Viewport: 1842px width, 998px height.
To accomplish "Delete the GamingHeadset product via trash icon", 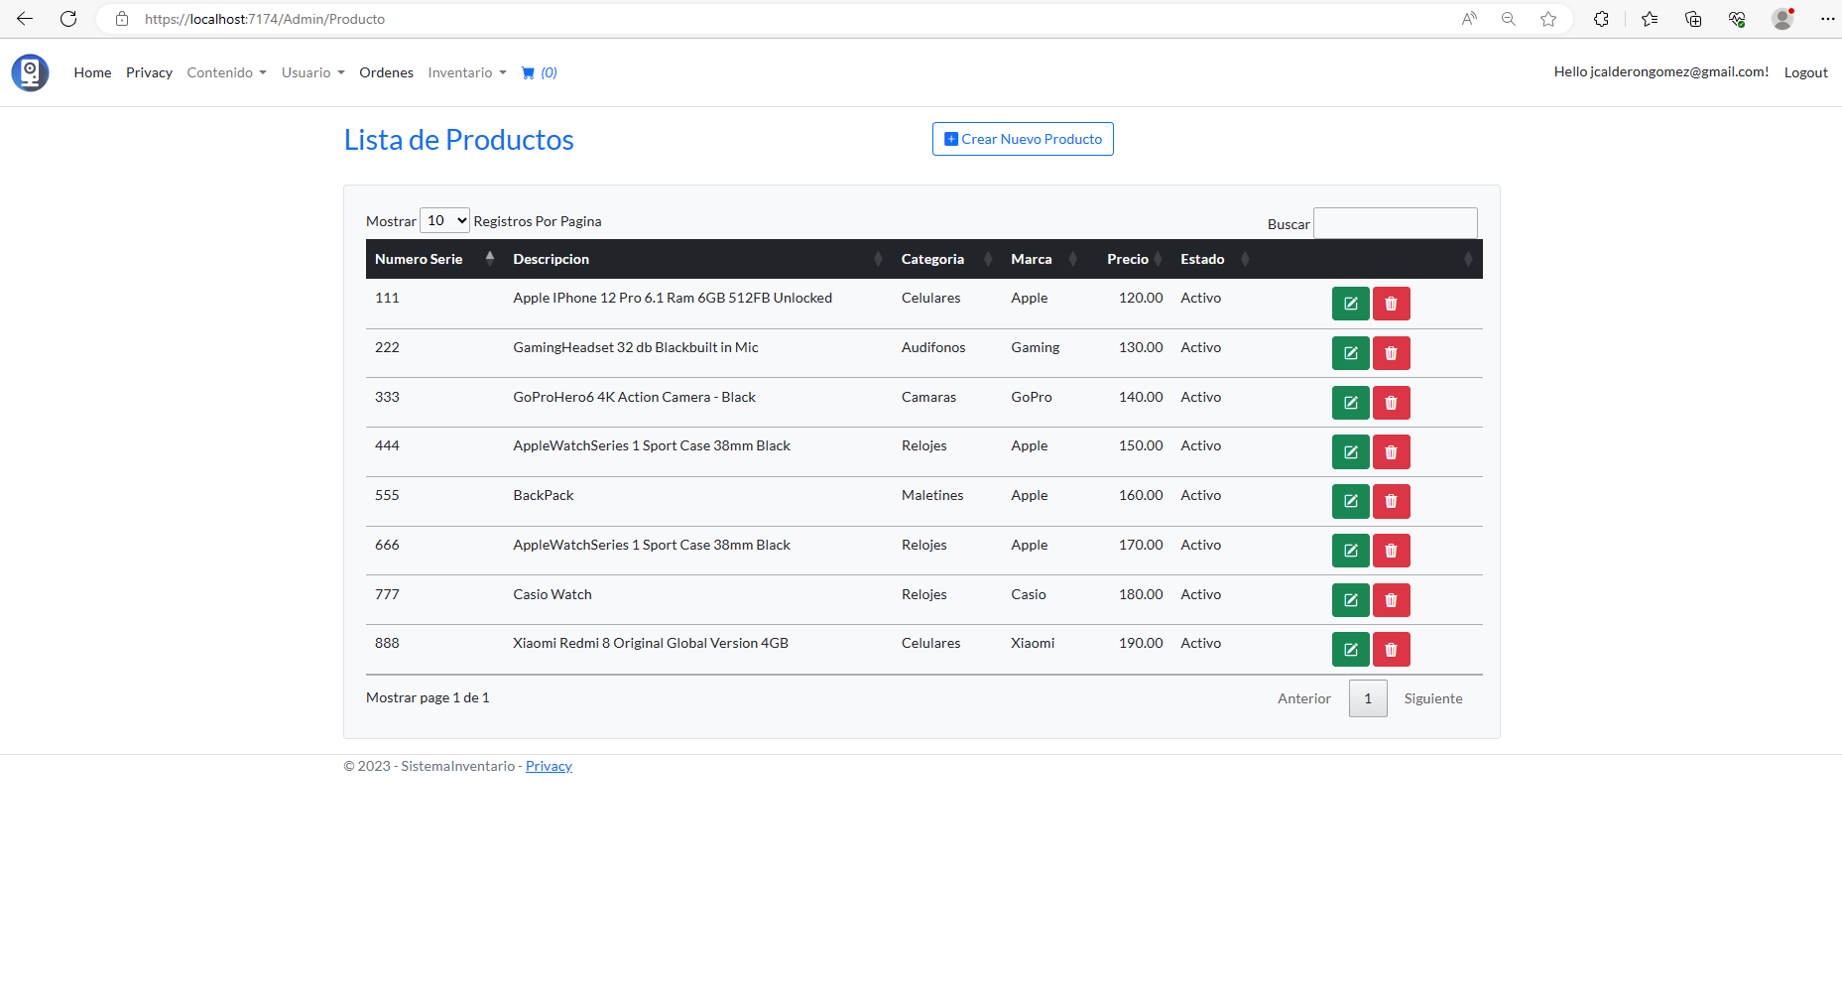I will [1391, 353].
